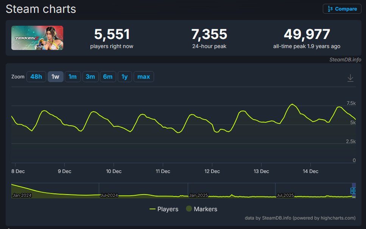The image size is (366, 229).
Task: Click the 7.5k y-axis label
Action: click(351, 103)
